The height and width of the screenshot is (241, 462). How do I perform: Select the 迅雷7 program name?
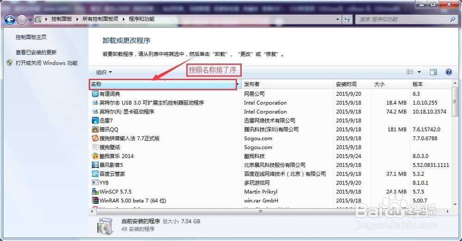pyautogui.click(x=106, y=121)
